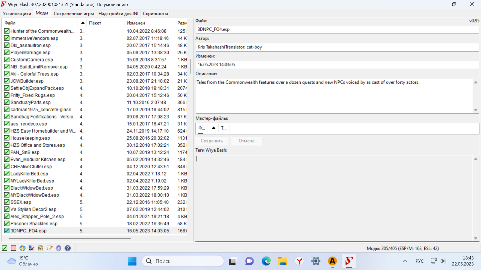Launch Fallout 4 via Vault Boy icon
Screen dimensions: 481x270
(x=23, y=248)
